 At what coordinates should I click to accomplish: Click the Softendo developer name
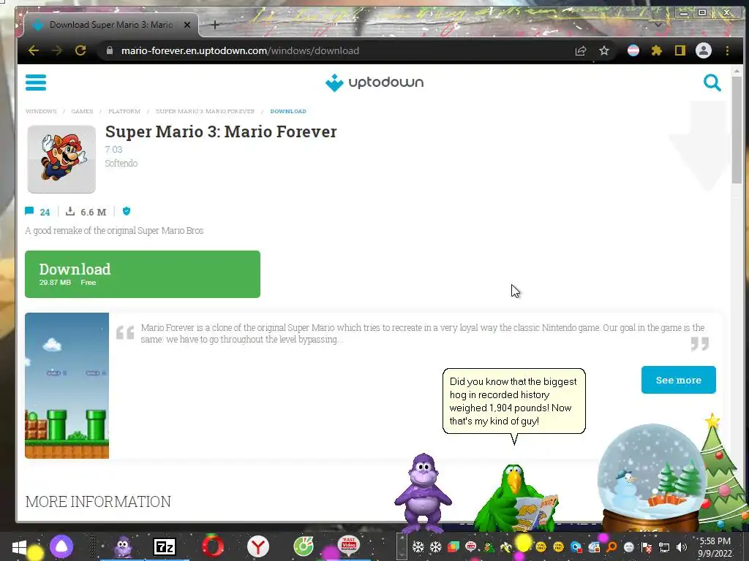pos(121,163)
